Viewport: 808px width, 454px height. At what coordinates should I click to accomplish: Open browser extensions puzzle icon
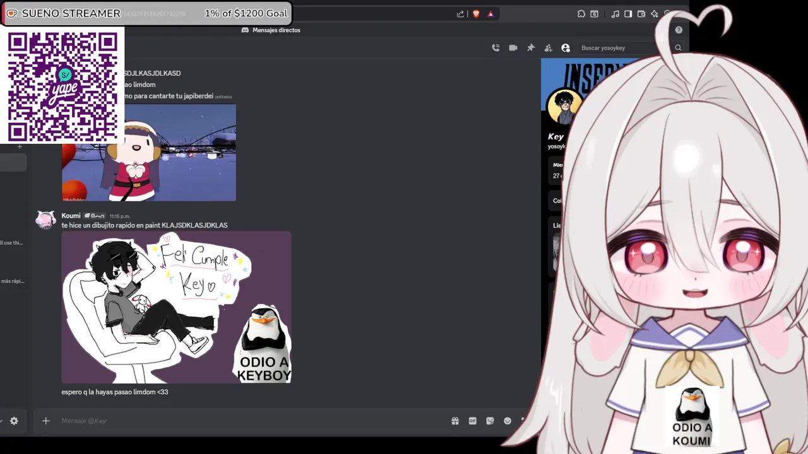click(x=581, y=14)
